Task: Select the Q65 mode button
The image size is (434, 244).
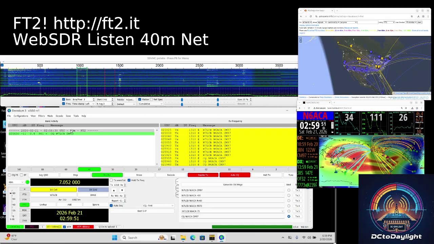Action: click(x=24, y=215)
